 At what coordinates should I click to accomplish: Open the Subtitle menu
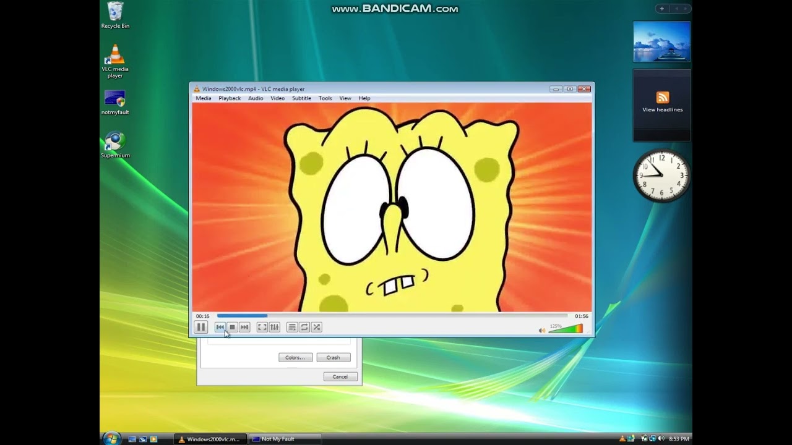pos(301,98)
